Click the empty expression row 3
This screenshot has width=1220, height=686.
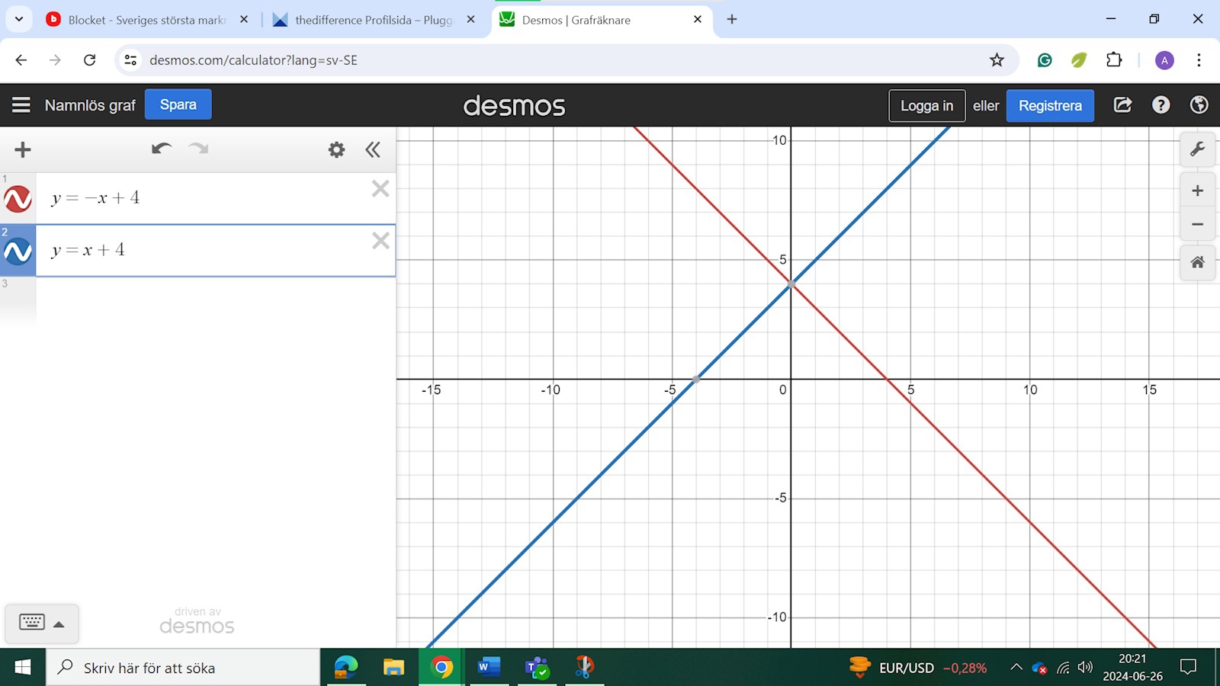coord(213,301)
